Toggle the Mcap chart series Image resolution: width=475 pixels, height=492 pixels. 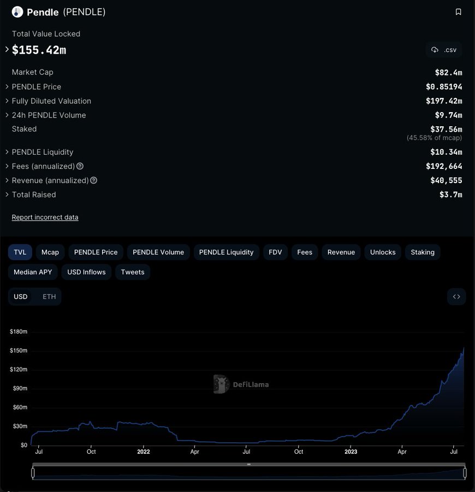[x=50, y=252]
